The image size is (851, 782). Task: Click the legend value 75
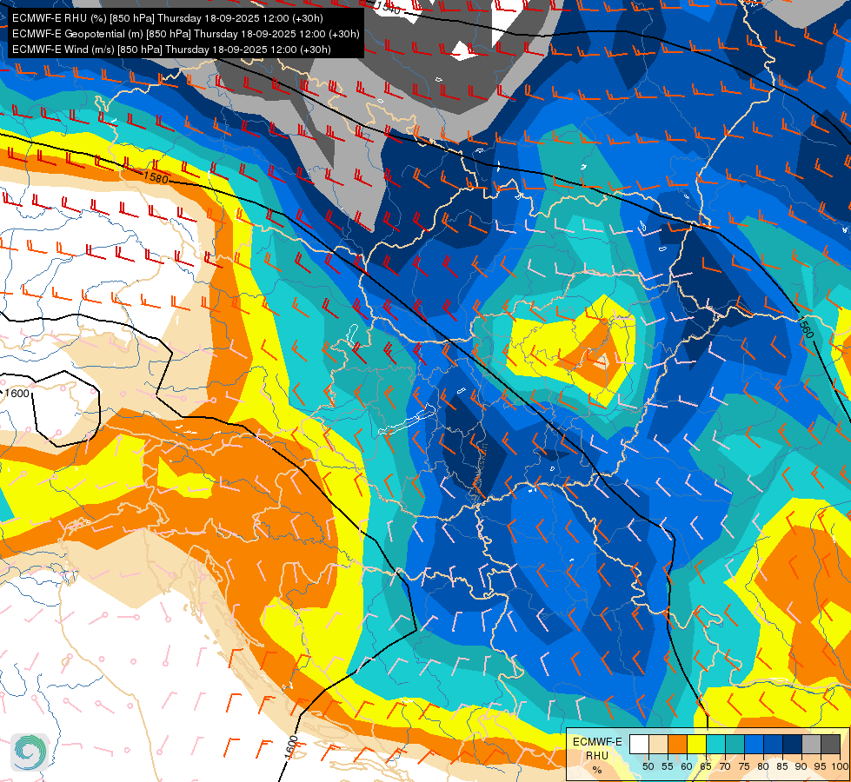pyautogui.click(x=744, y=766)
